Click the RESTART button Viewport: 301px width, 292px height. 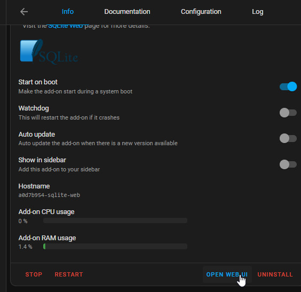pyautogui.click(x=69, y=274)
